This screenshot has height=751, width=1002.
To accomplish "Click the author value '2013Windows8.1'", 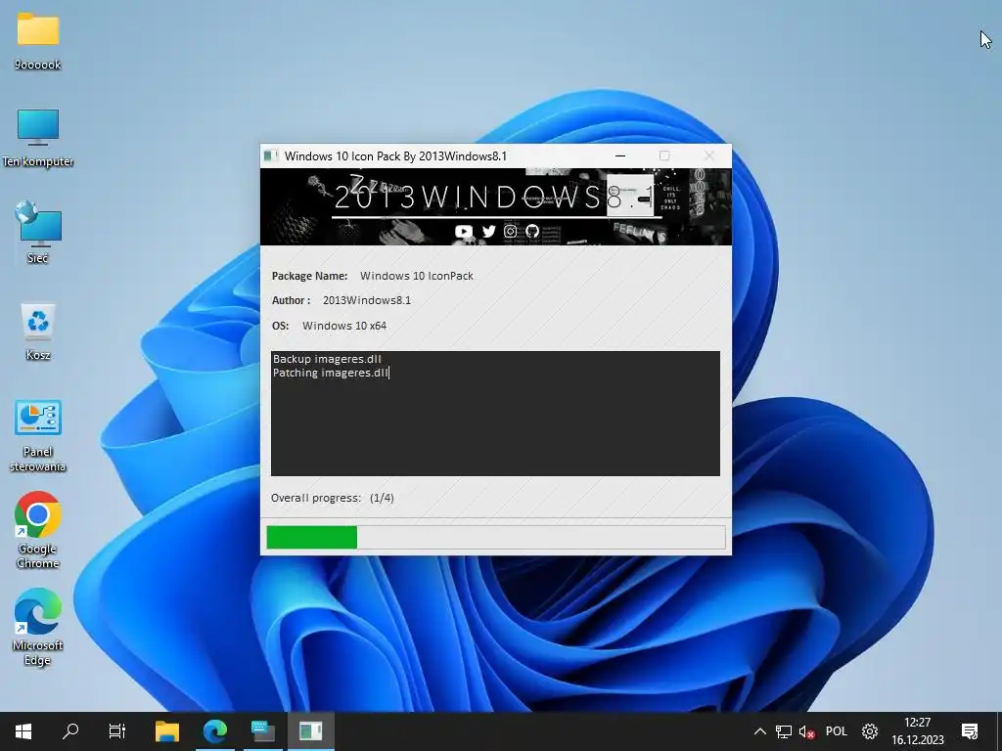I will coord(367,300).
